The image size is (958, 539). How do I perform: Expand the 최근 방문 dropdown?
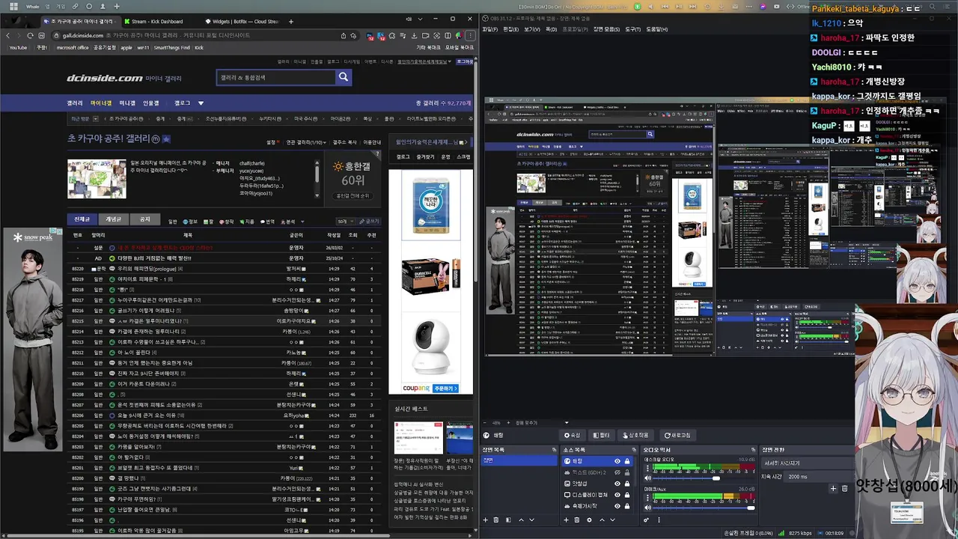point(96,118)
